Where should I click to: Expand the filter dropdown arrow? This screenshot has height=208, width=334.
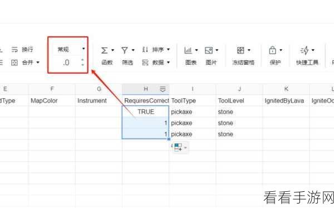133,50
